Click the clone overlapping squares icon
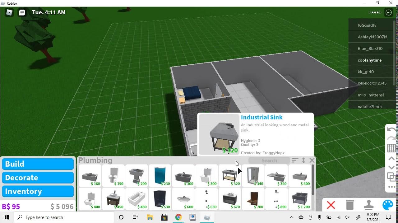 [x=391, y=177]
